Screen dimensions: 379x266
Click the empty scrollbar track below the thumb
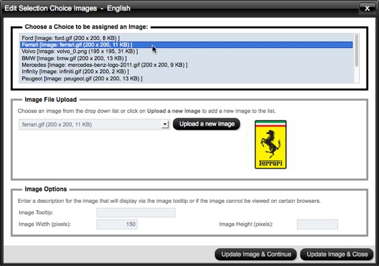point(356,75)
